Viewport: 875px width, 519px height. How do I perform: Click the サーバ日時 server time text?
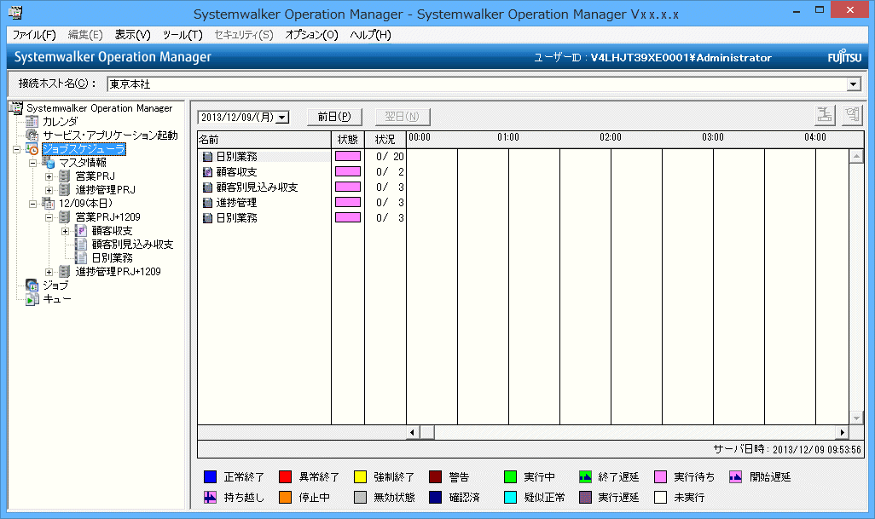point(787,449)
